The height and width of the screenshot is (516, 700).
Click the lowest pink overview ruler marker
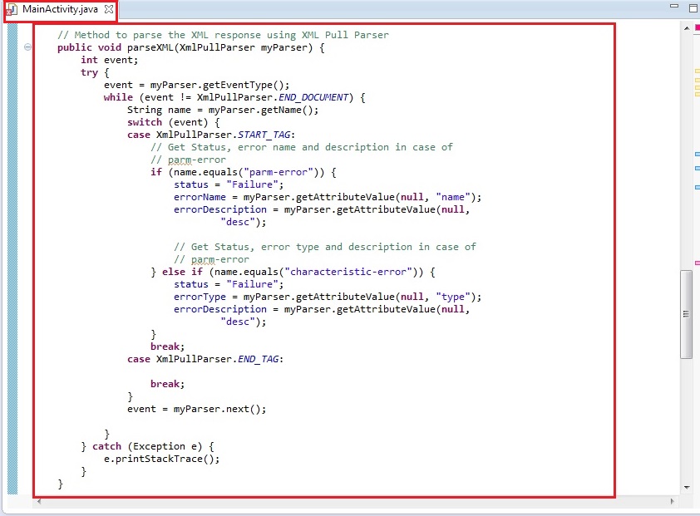point(697,263)
